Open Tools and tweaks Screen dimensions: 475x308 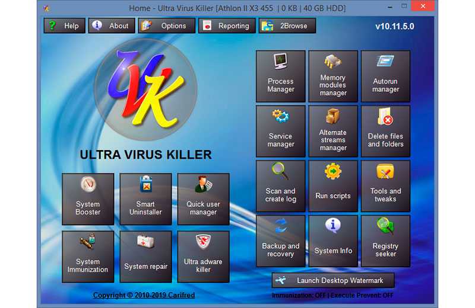[385, 186]
